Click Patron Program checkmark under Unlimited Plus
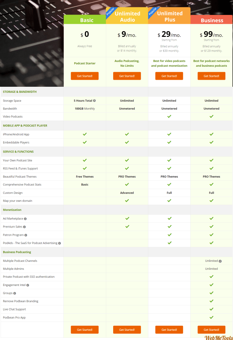 [169, 235]
